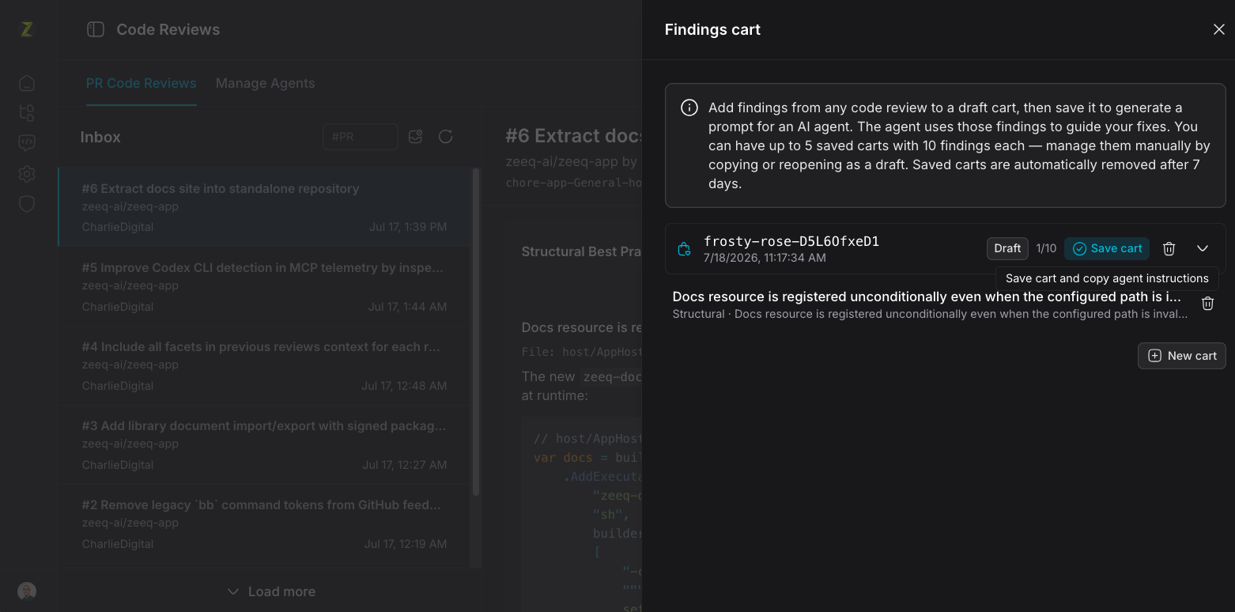1235x612 pixels.
Task: Click Jul 17, 12:48 AM timestamp
Action: (404, 386)
